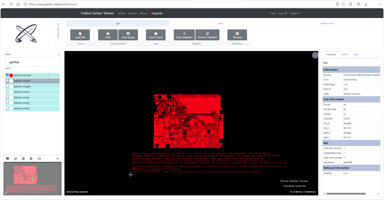
Task: Open browser more options menu
Action: (380, 4)
